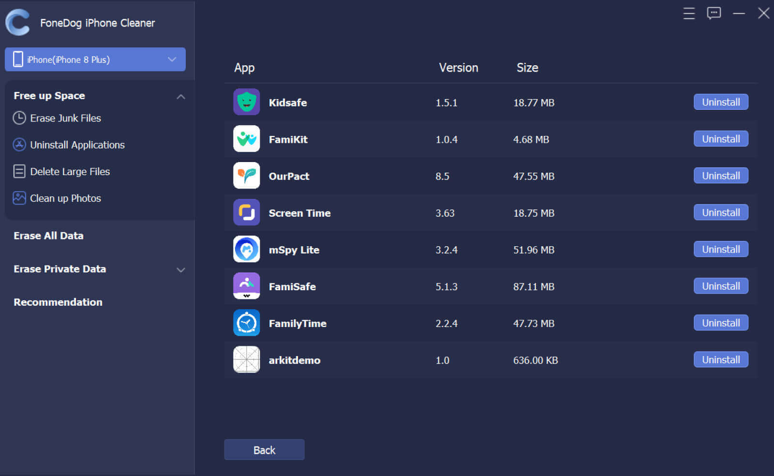Viewport: 774px width, 476px height.
Task: Uninstall the arkitdemo app
Action: point(721,359)
